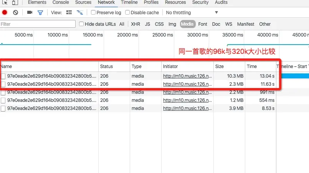This screenshot has height=173, width=309.
Task: Open initiator link in the 554 ms row
Action: (x=187, y=100)
